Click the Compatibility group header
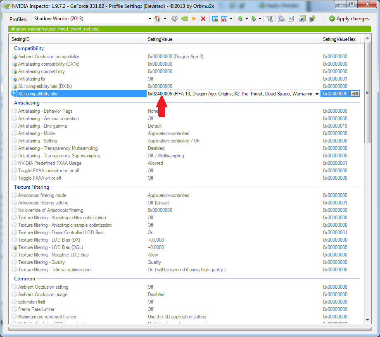380x337 pixels. click(x=29, y=48)
